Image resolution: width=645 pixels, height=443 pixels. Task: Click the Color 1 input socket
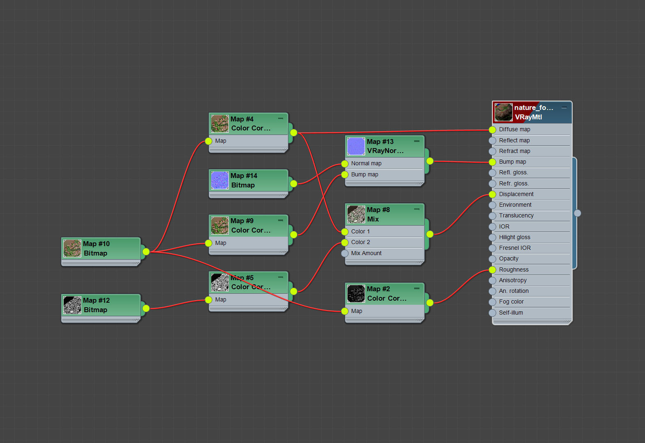coord(345,232)
